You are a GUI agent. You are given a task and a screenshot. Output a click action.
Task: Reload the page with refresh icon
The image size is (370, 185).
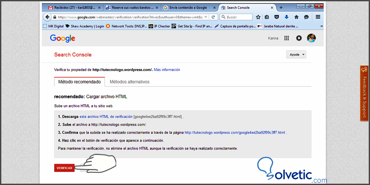tap(213, 17)
